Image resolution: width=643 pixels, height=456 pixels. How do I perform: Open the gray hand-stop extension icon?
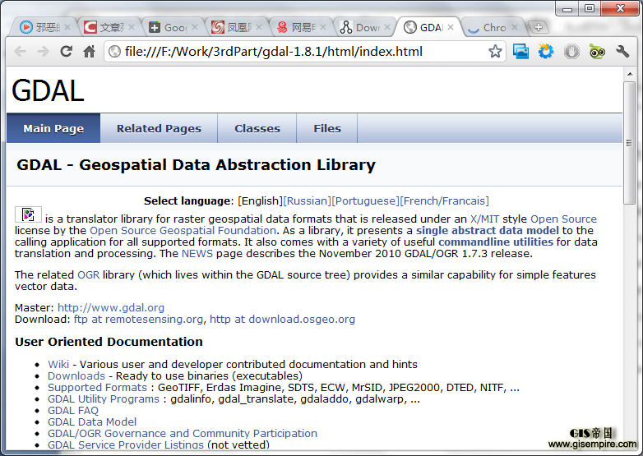571,52
